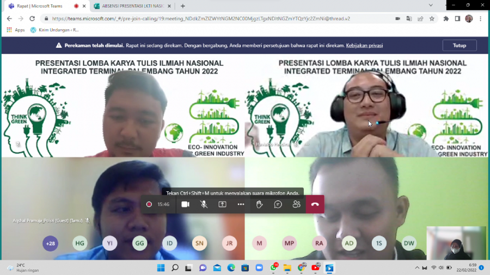The image size is (490, 275).
Task: Click the address bar URL
Action: (201, 18)
